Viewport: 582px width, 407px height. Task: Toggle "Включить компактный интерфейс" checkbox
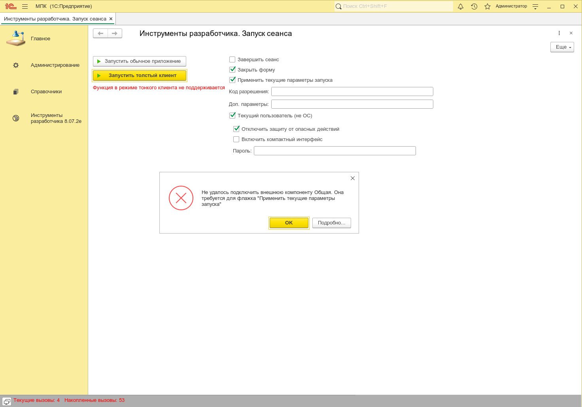[236, 139]
